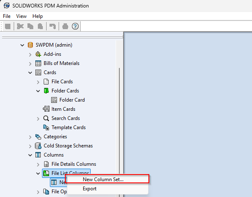The height and width of the screenshot is (197, 252).
Task: Select the Bills of Materials label
Action: pyautogui.click(x=62, y=63)
